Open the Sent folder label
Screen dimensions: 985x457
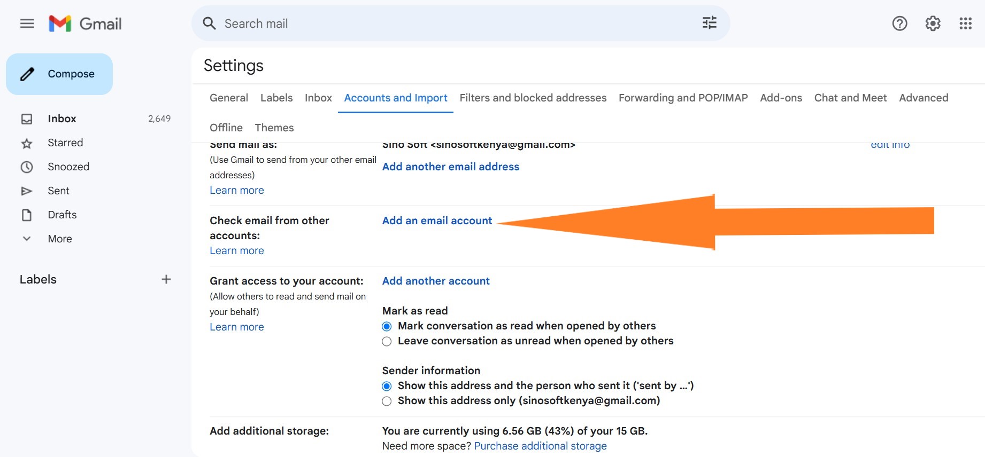tap(58, 191)
